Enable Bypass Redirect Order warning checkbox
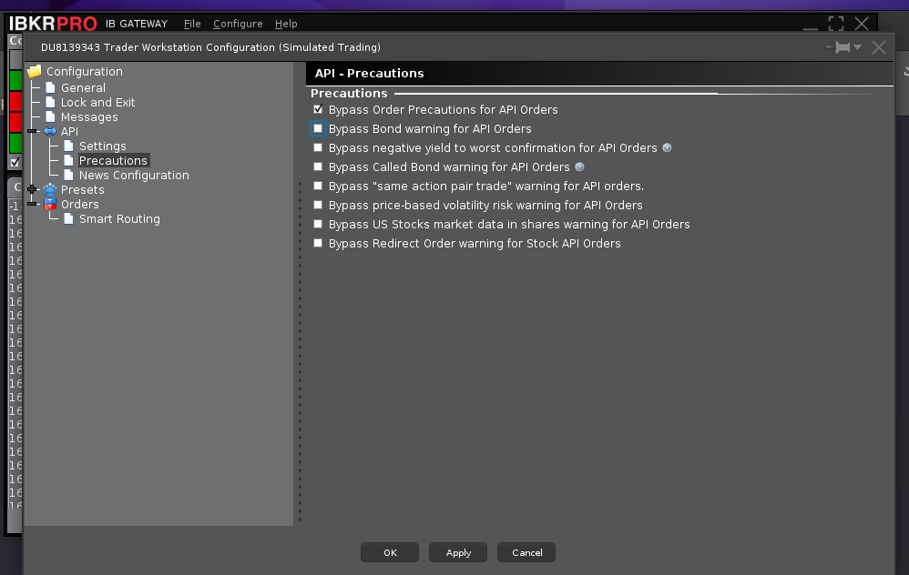 click(318, 243)
